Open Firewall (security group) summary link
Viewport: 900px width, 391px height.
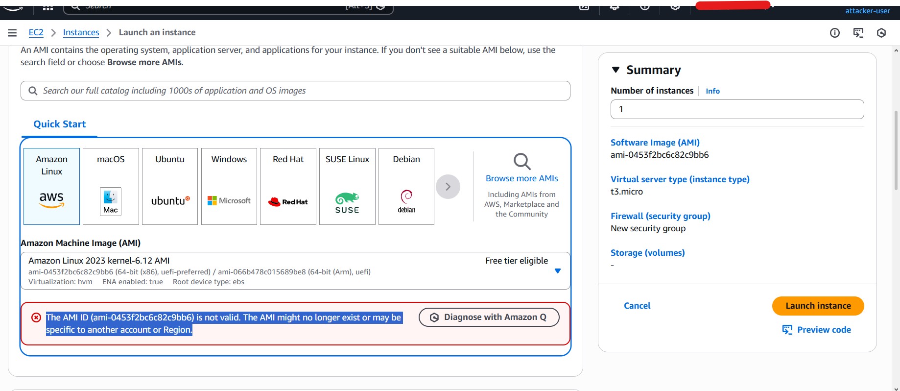coord(661,216)
